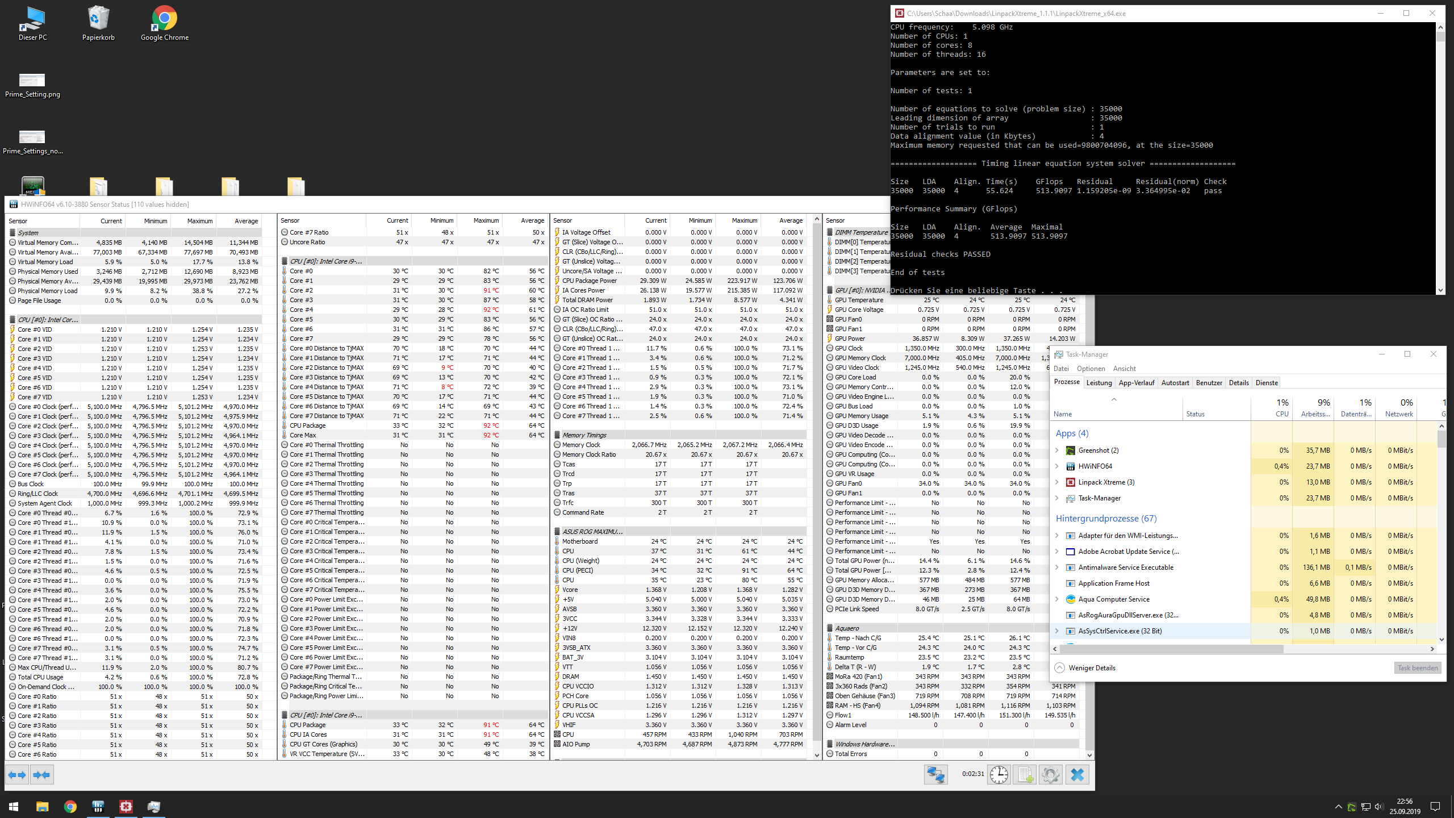
Task: Sort Task-Manager by Status column
Action: coord(1217,408)
